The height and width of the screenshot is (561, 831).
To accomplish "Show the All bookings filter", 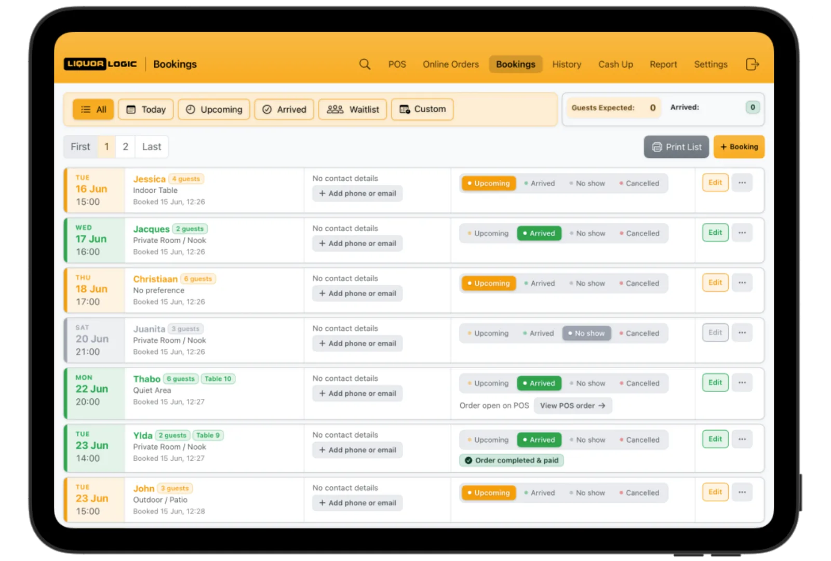I will pos(93,110).
